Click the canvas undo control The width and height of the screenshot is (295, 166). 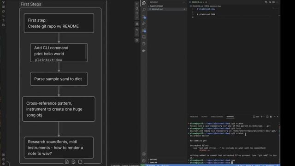137,30
